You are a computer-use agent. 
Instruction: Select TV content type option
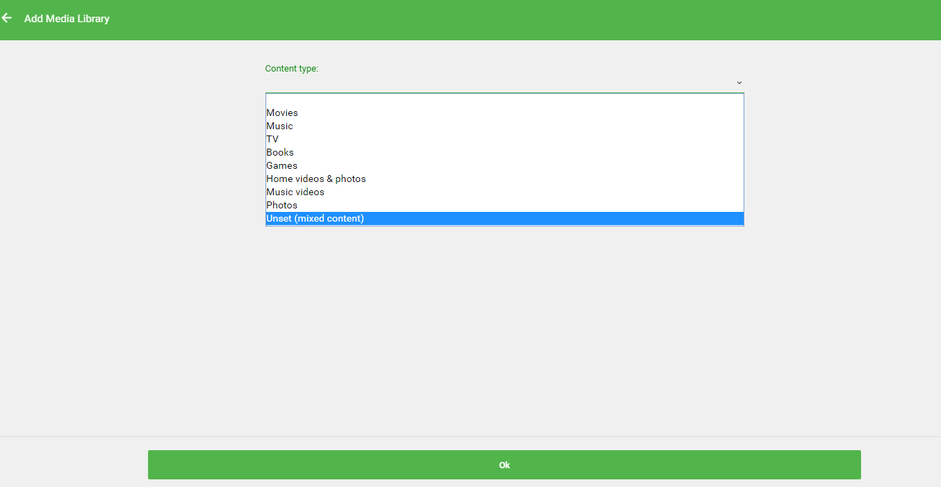(505, 139)
